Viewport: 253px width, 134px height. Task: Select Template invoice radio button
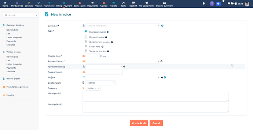click(x=86, y=51)
